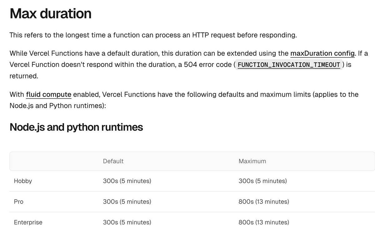Select the Default column header
This screenshot has width=375, height=242.
coord(113,161)
